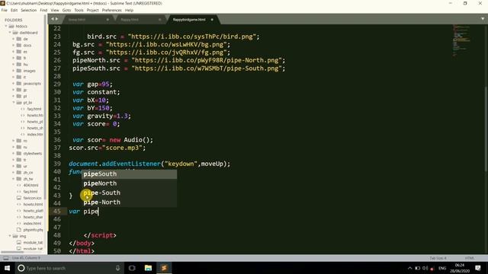This screenshot has width=488, height=274.
Task: Expand the zh_cn folder
Action: coord(14,173)
